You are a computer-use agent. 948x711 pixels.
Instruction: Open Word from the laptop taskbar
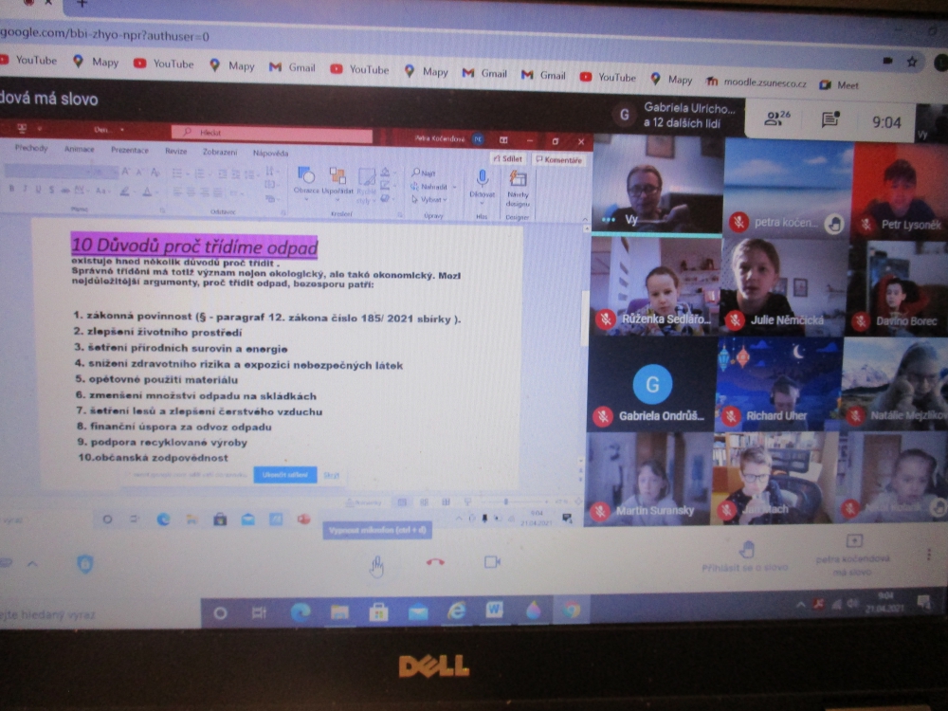tap(494, 610)
